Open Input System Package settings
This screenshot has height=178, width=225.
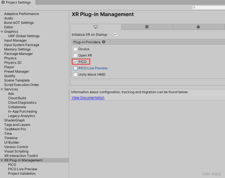coord(22,45)
